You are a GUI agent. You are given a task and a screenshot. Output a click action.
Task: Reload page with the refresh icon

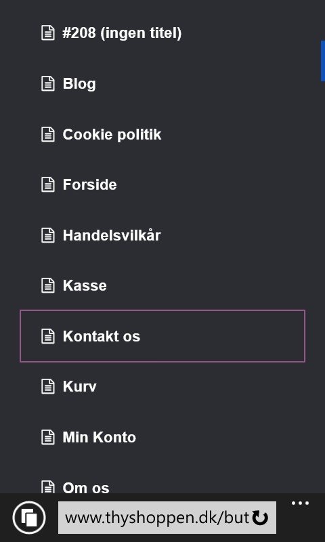260,518
